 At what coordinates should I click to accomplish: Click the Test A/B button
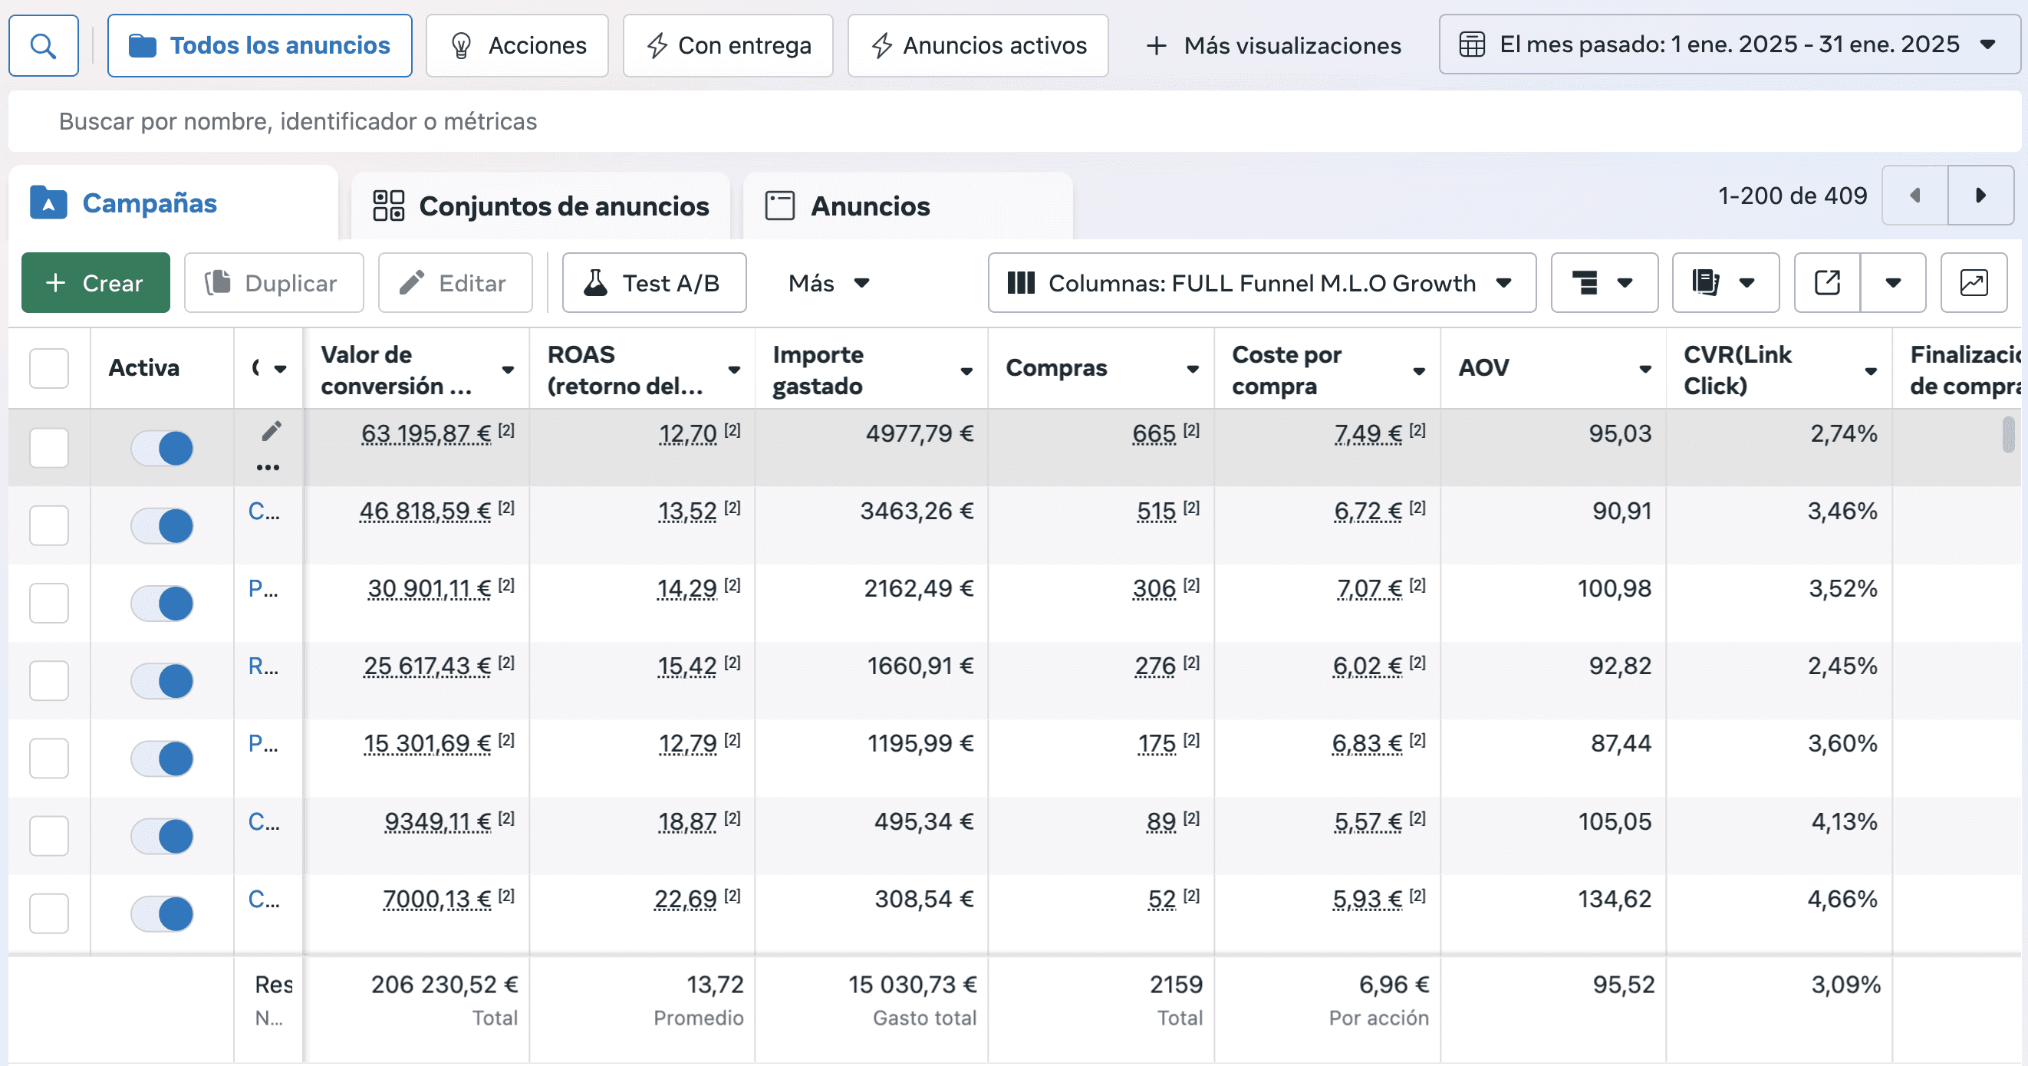pyautogui.click(x=654, y=283)
